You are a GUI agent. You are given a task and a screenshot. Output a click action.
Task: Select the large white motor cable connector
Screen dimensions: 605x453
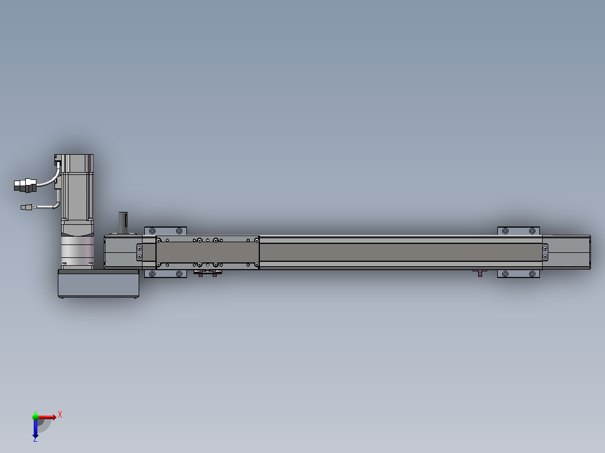25,185
